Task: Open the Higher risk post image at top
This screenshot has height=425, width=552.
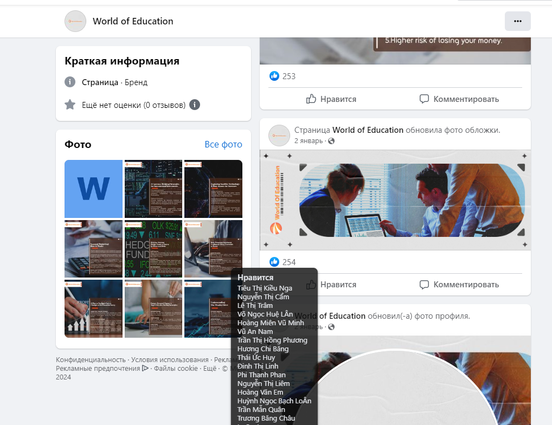Action: pos(395,50)
